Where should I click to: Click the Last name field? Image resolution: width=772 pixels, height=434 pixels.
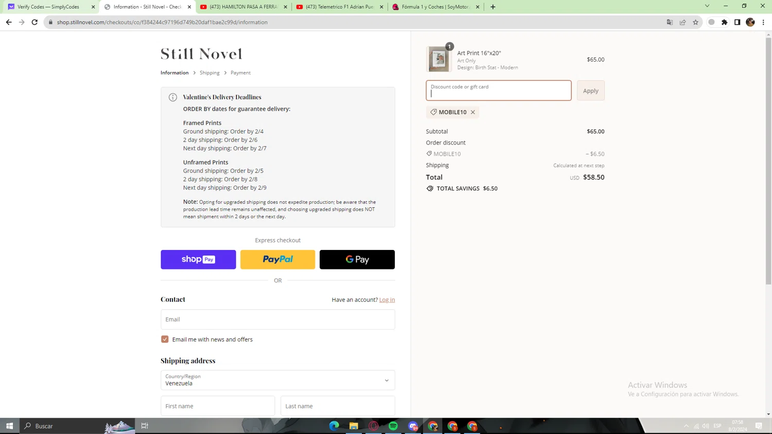pos(338,406)
